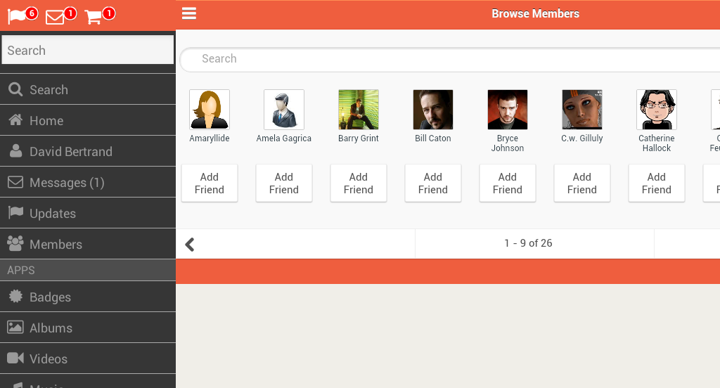Click the sidebar Search text field
Image resolution: width=720 pixels, height=388 pixels.
pos(88,50)
